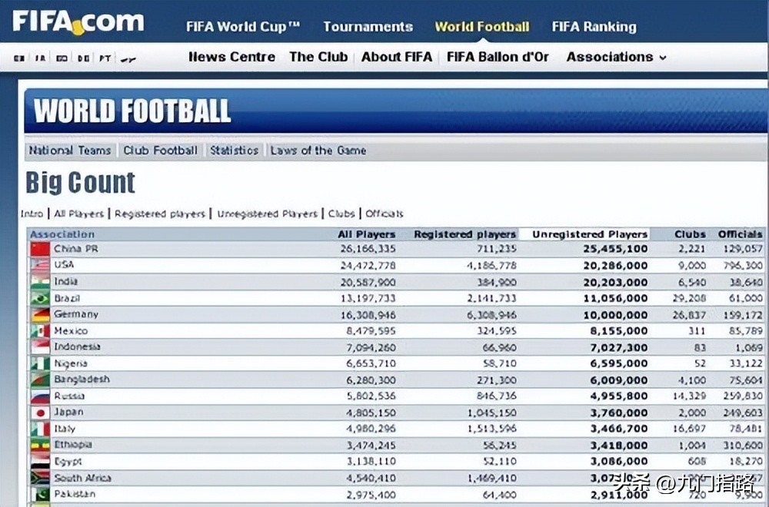Open FIFA Ballon d'Or page

[498, 57]
